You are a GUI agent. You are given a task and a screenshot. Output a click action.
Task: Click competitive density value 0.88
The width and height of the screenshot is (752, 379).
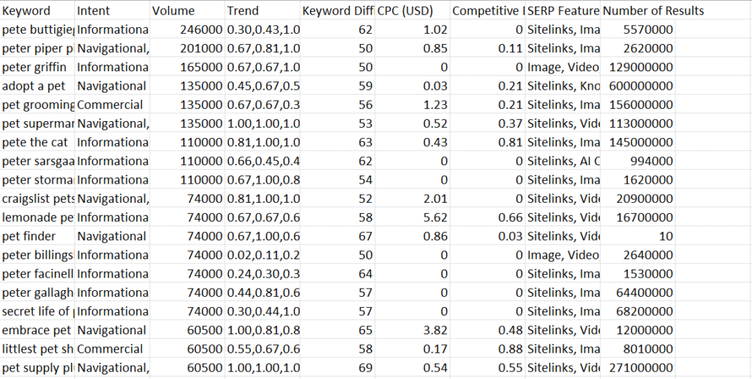point(488,349)
